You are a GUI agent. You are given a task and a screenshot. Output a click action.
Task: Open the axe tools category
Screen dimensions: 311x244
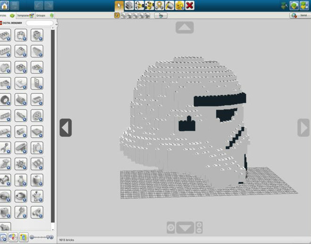point(21,212)
